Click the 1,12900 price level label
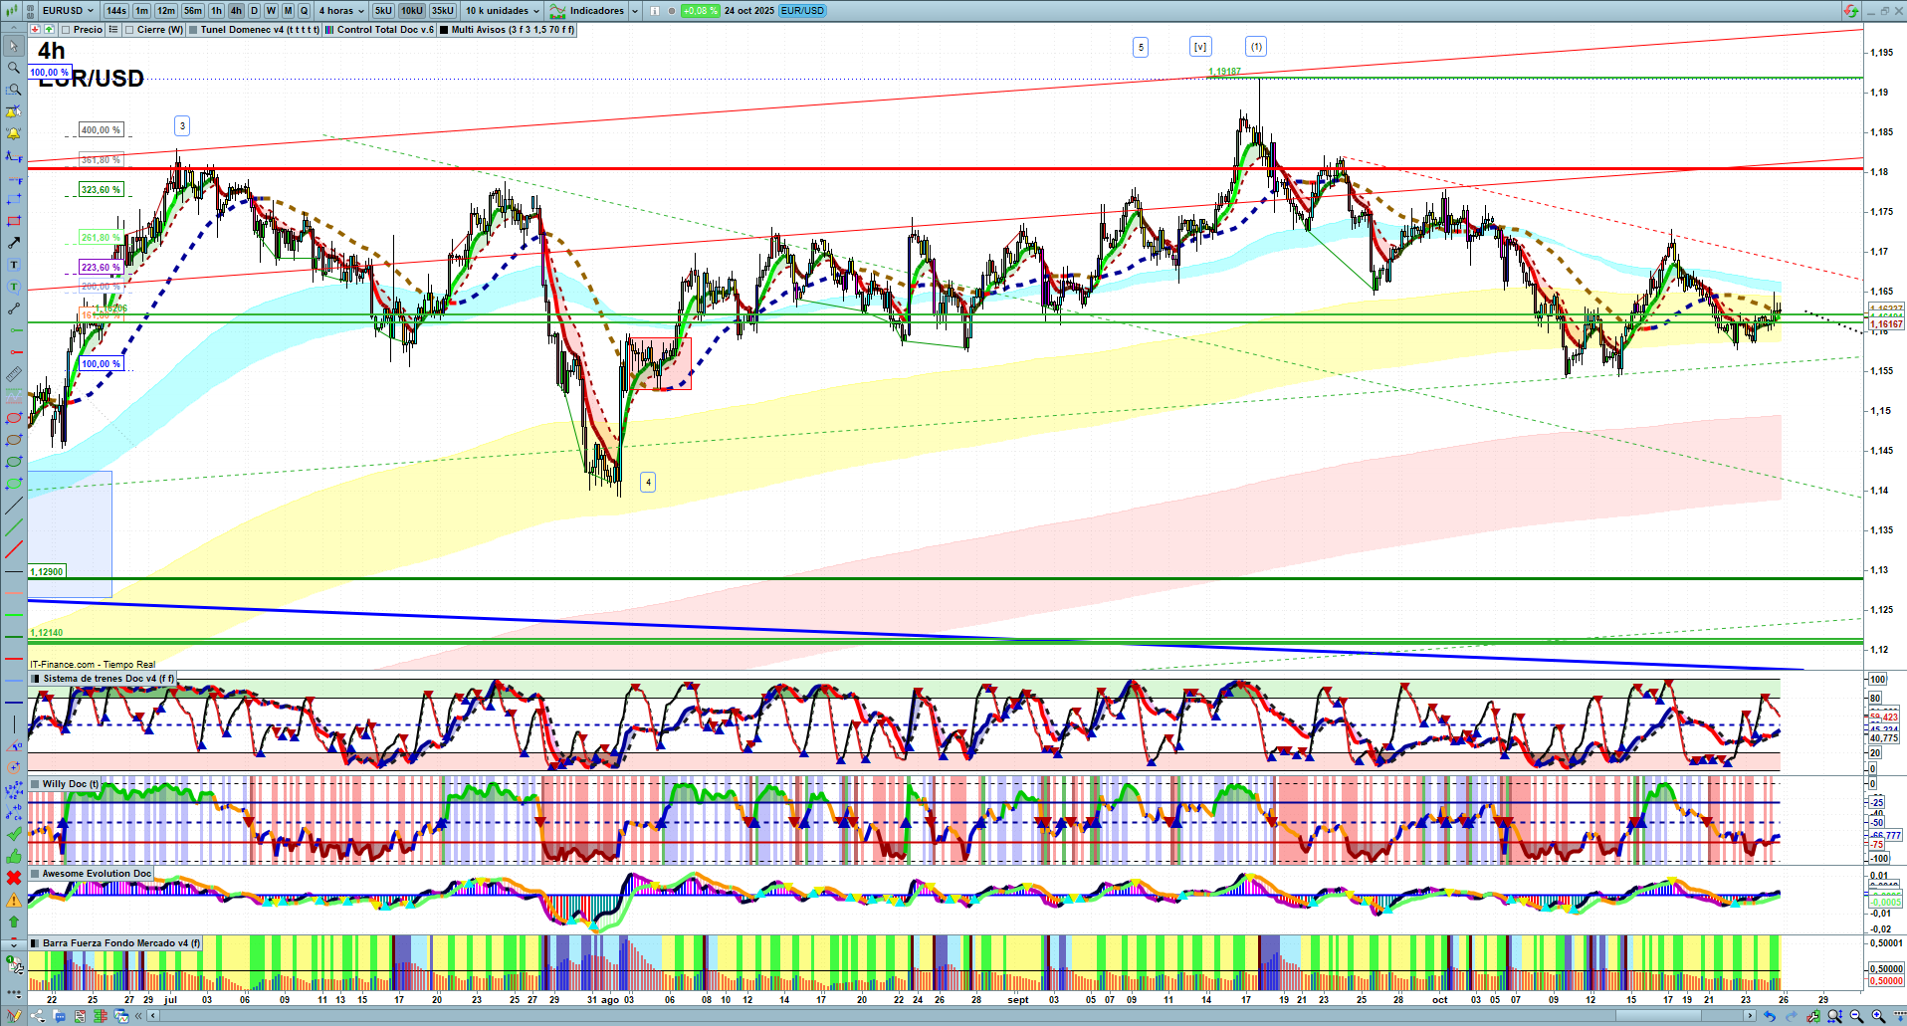The width and height of the screenshot is (1907, 1026). [x=47, y=572]
